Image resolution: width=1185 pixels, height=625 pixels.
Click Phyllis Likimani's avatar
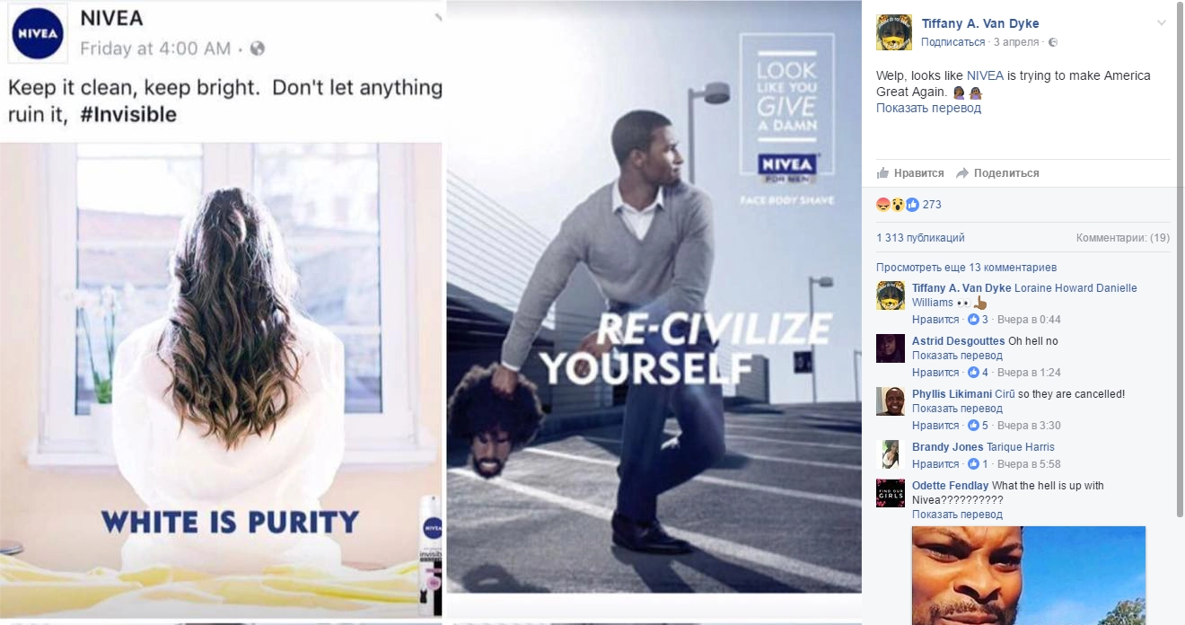click(891, 401)
